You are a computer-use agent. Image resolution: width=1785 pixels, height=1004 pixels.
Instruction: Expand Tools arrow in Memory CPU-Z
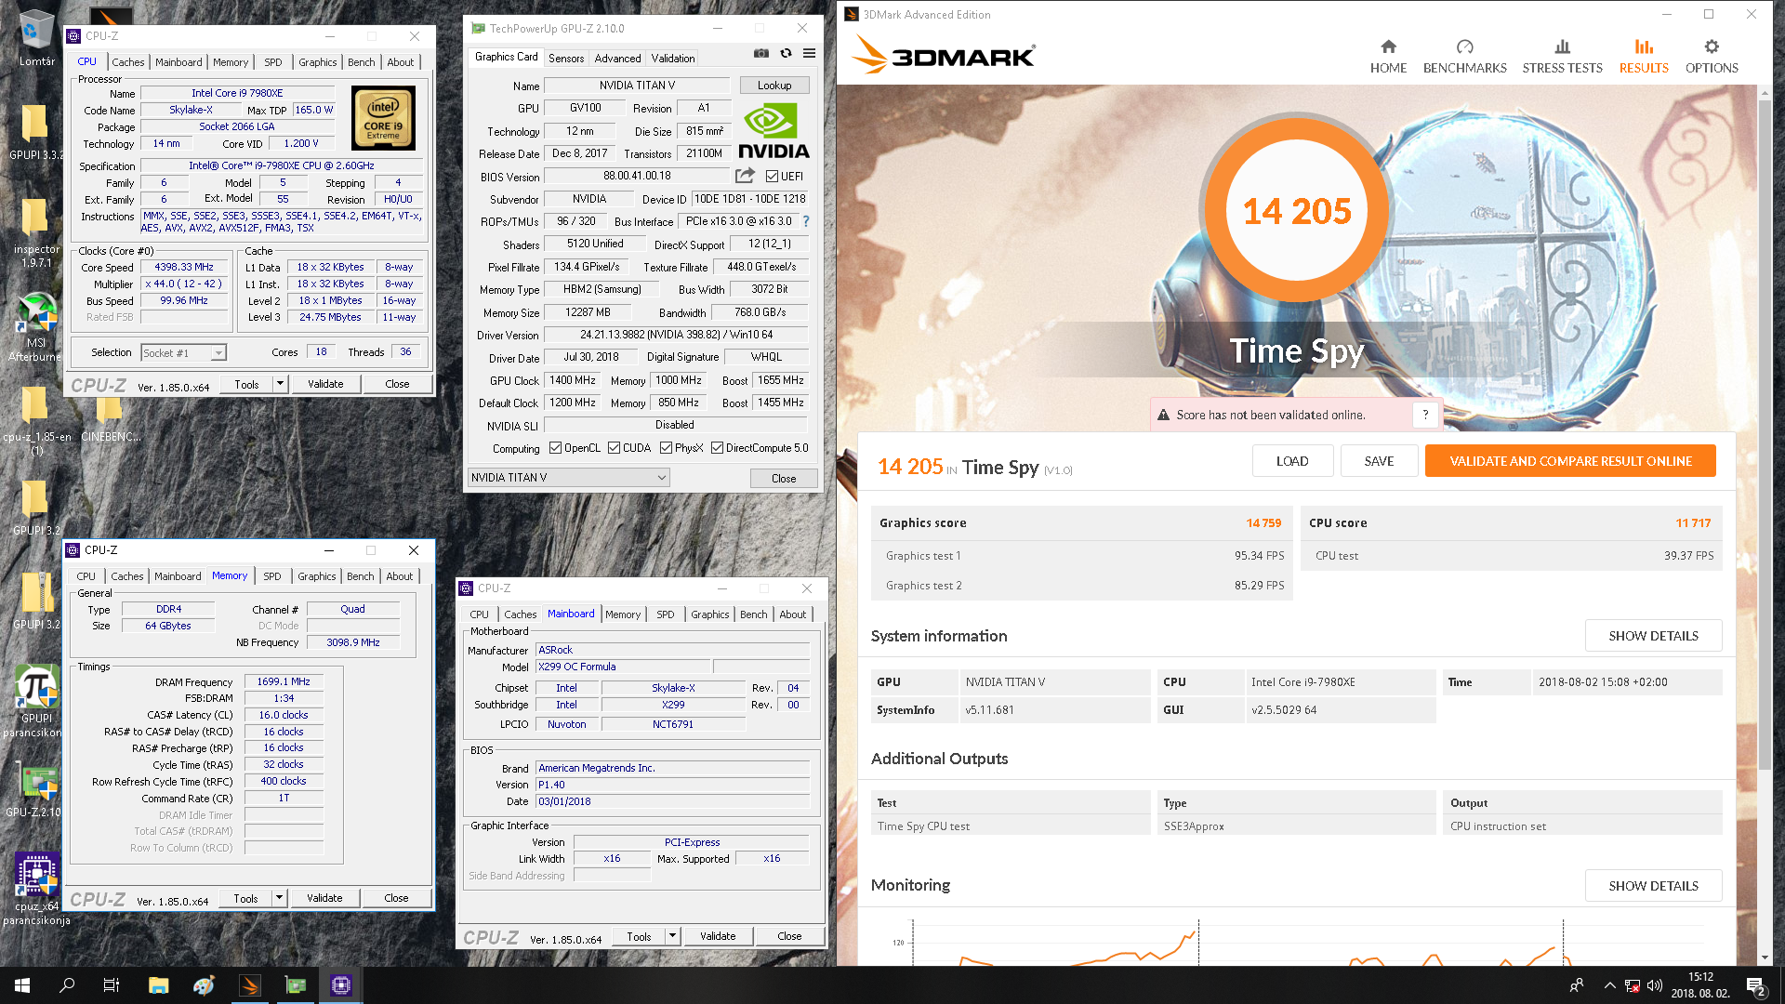point(279,898)
